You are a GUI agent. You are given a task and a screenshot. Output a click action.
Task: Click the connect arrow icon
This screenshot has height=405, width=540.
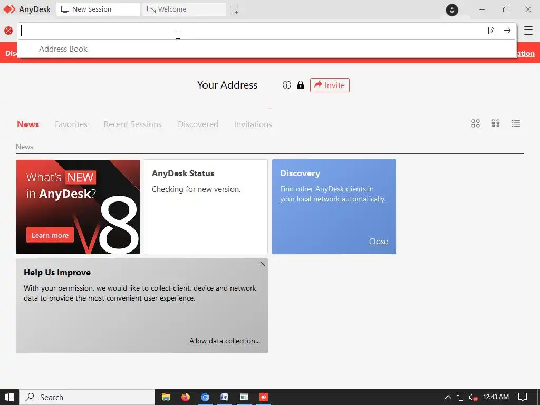click(507, 30)
